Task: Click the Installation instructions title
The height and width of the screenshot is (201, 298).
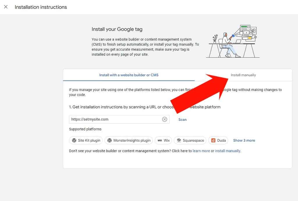Action: tap(41, 7)
